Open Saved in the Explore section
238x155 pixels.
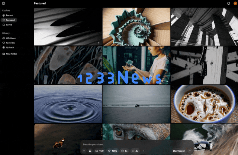pyautogui.click(x=7, y=25)
